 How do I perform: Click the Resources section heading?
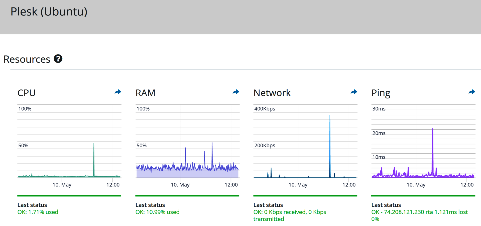click(27, 59)
